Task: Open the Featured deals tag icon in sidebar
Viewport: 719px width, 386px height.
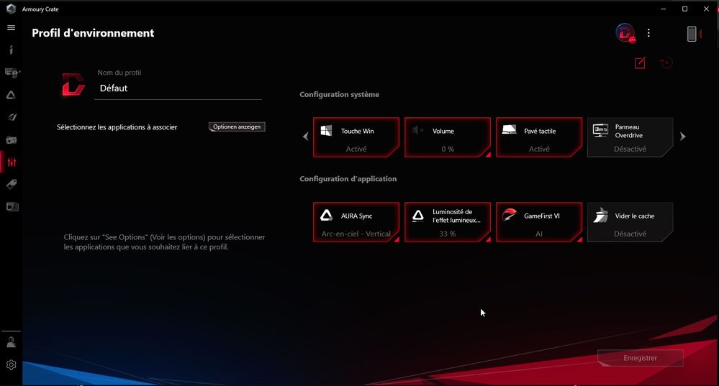Action: [x=12, y=184]
